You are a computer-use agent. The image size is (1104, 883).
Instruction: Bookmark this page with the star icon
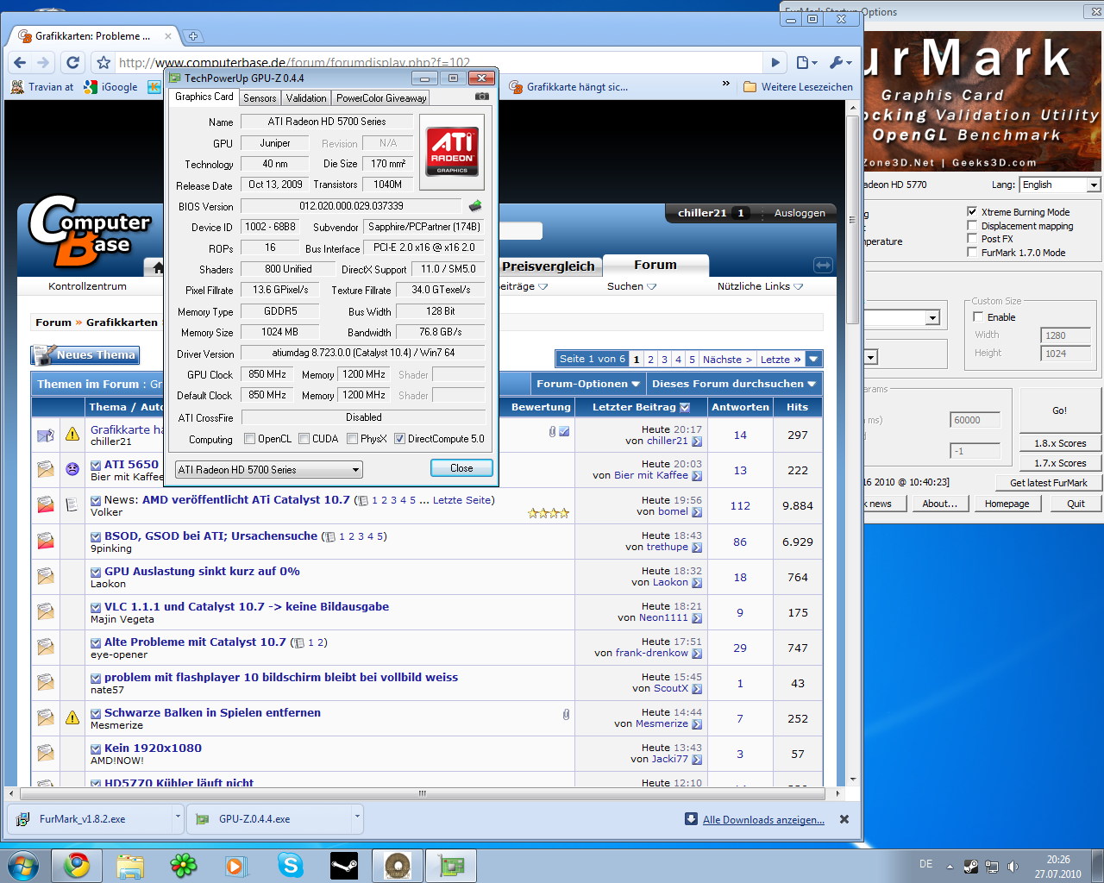[103, 62]
